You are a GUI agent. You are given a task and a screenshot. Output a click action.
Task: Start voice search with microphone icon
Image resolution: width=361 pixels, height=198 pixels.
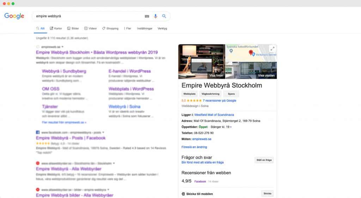click(155, 16)
